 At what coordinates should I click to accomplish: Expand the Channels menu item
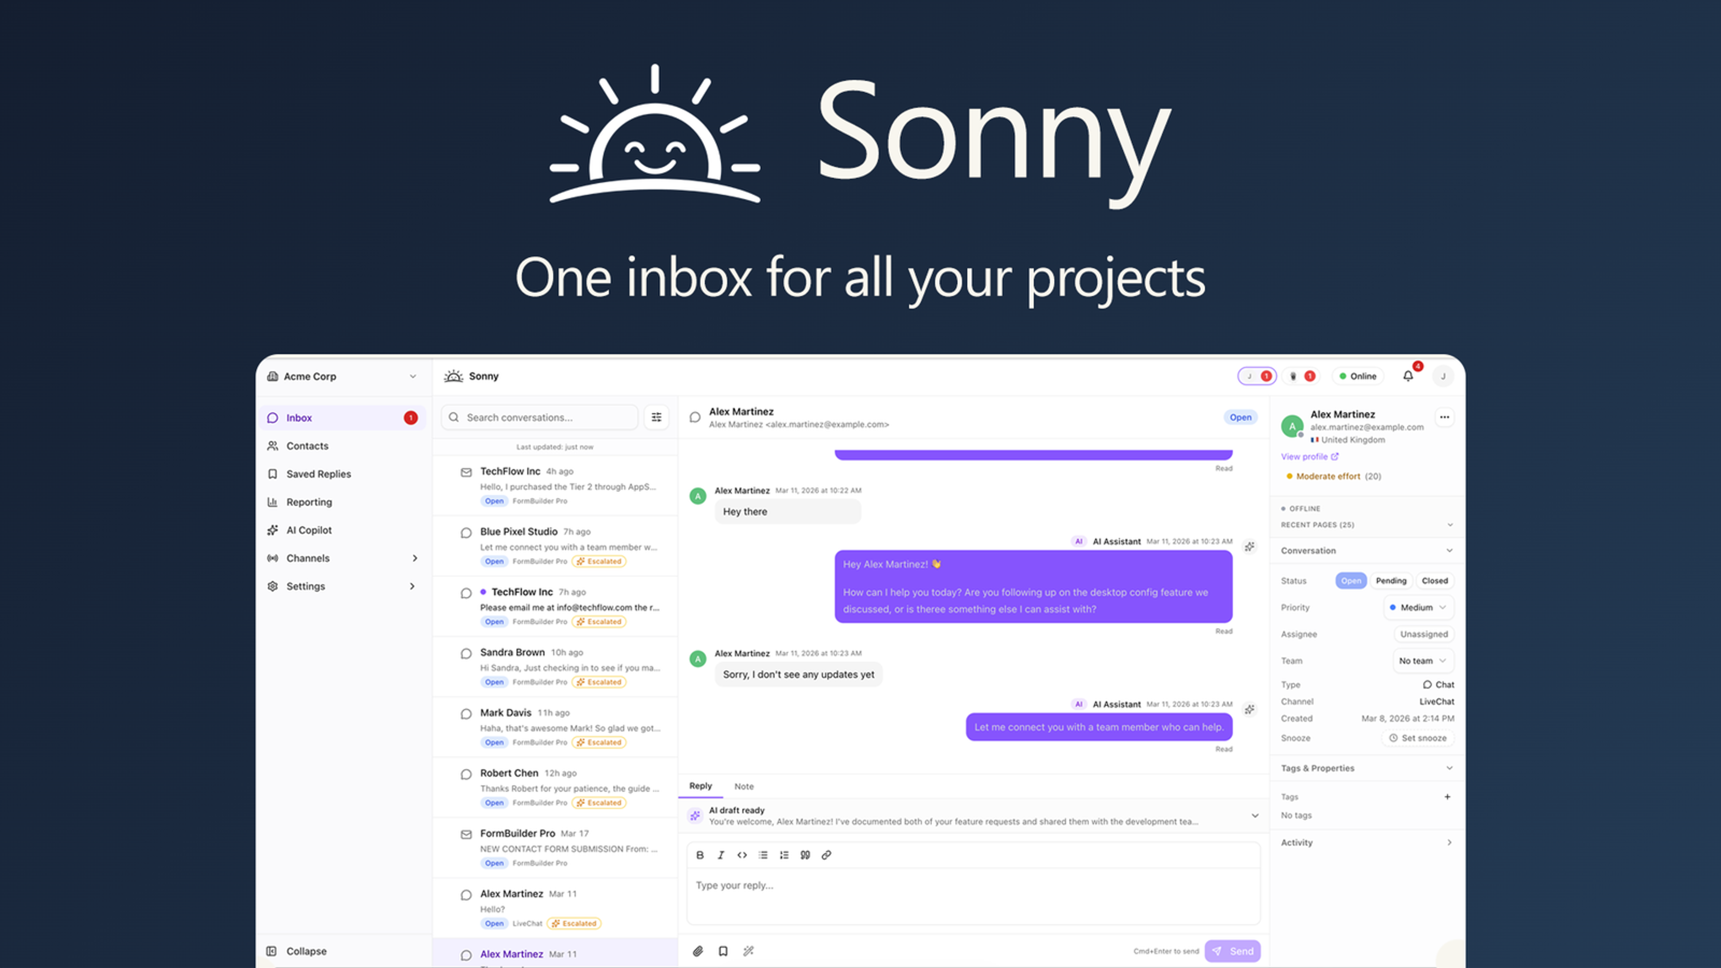[x=343, y=558]
